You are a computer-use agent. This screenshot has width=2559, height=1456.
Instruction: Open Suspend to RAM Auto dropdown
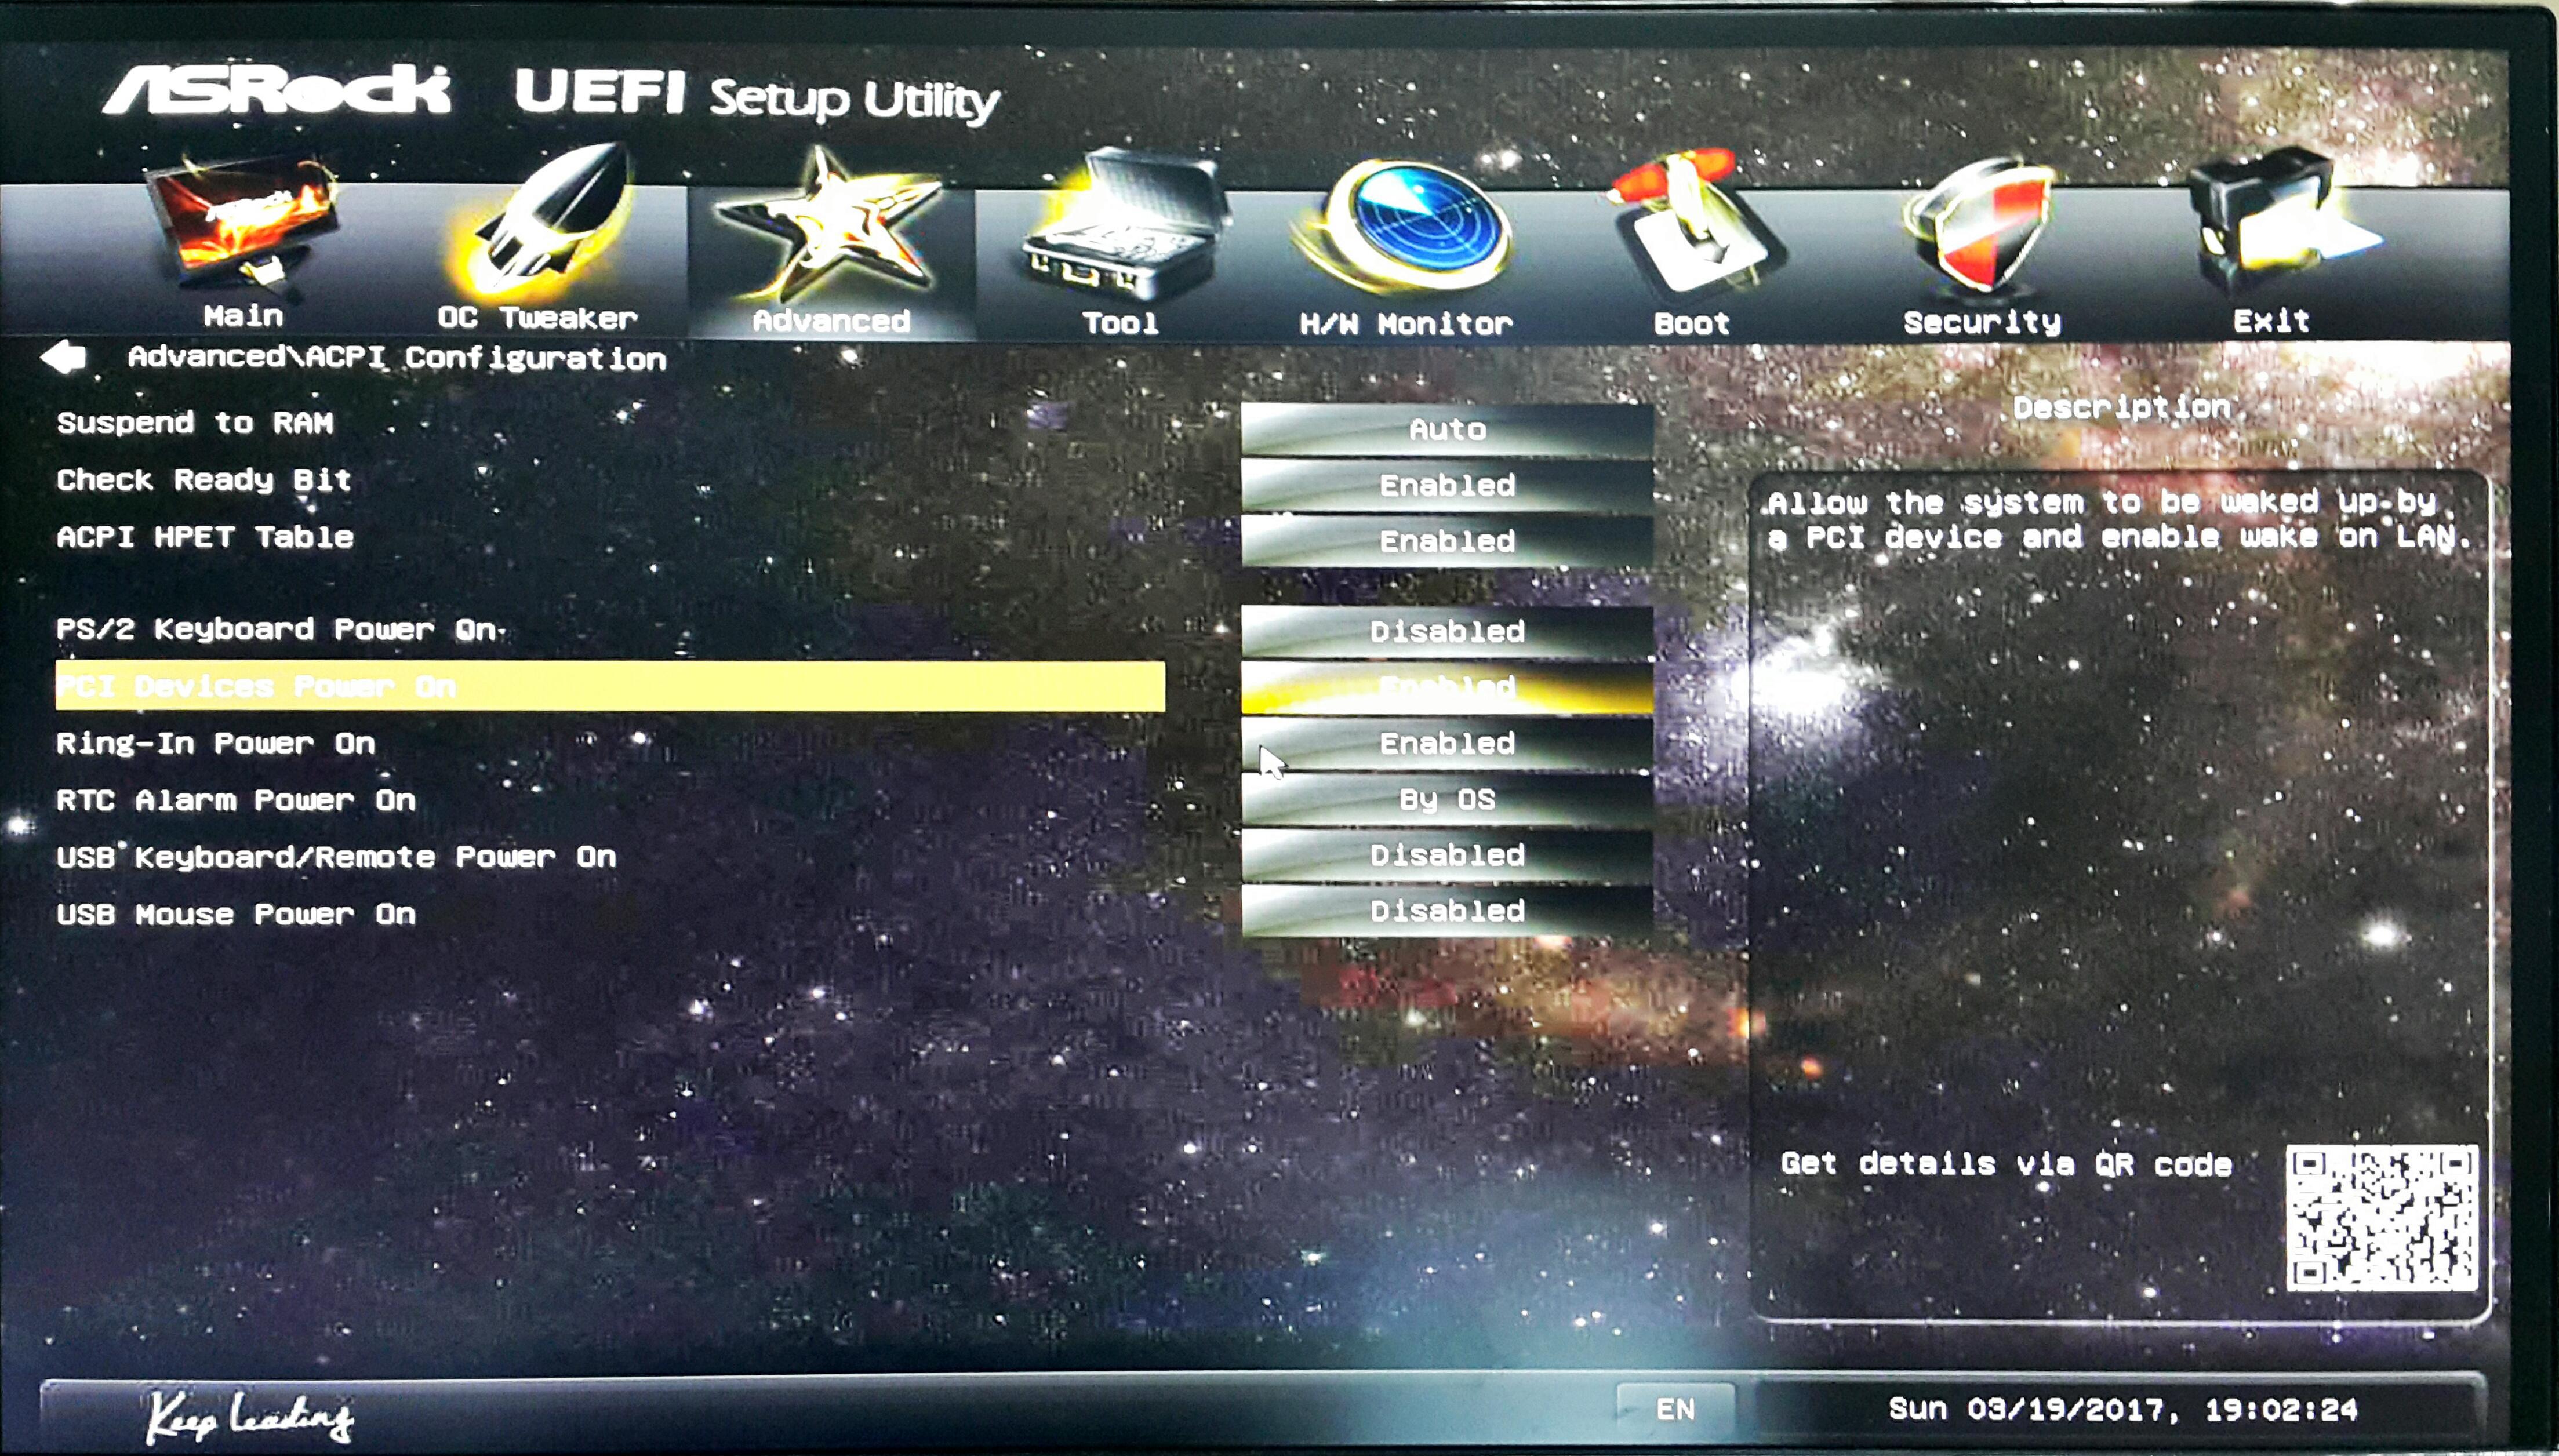(1446, 429)
